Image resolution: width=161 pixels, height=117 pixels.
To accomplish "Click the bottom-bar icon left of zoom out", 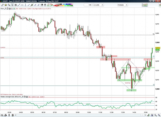I will pos(152,115).
